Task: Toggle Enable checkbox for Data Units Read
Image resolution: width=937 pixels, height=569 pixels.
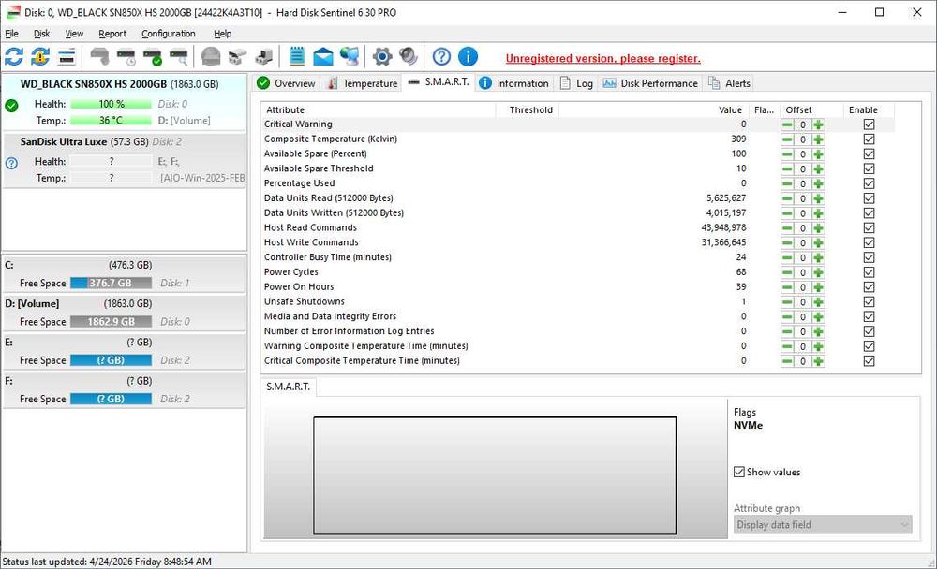Action: point(869,198)
